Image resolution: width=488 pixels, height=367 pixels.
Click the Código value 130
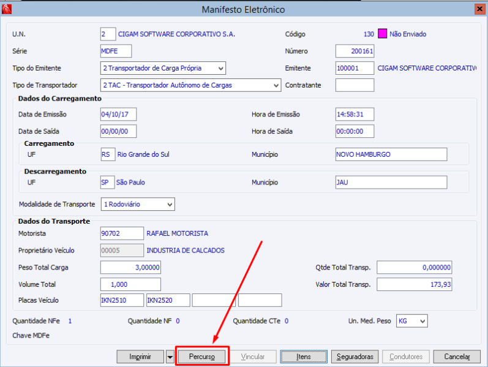369,34
